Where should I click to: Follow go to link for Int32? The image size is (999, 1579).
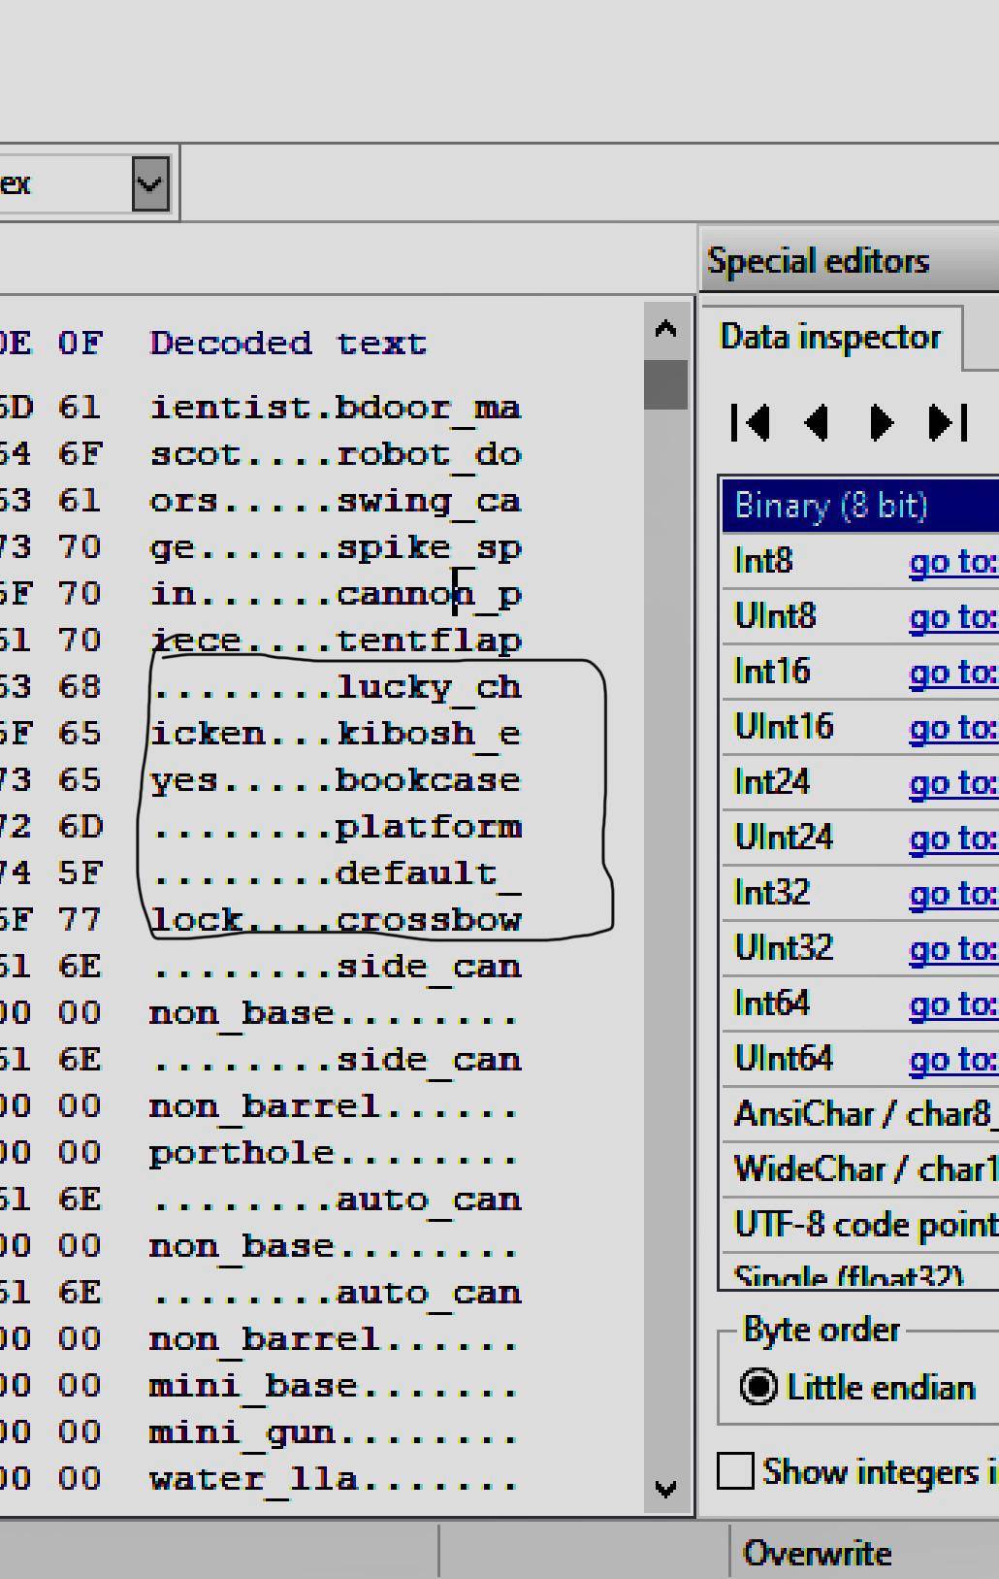952,894
